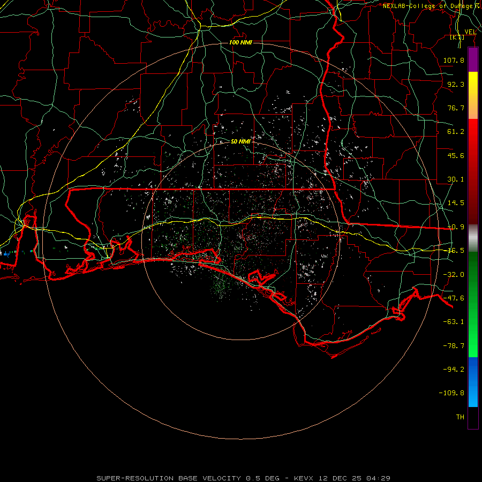Select the -16.5 velocity scale value
482x482 pixels.
point(456,251)
